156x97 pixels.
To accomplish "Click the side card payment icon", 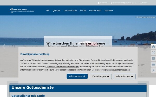I will pos(153,64).
